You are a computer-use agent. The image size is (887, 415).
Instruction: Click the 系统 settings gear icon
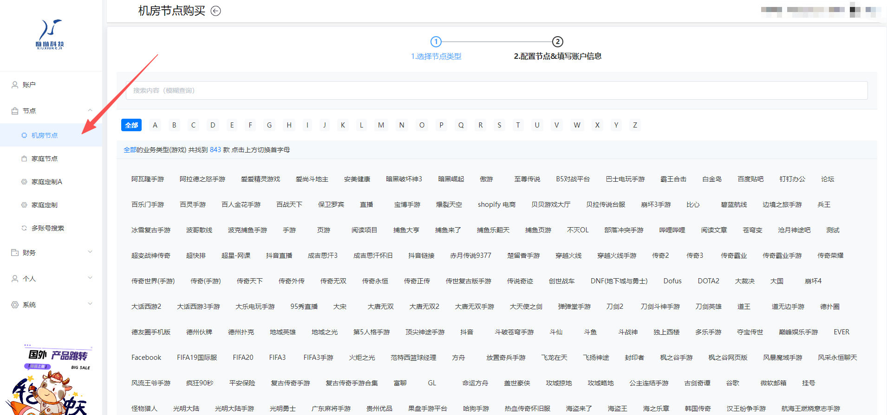coord(15,305)
